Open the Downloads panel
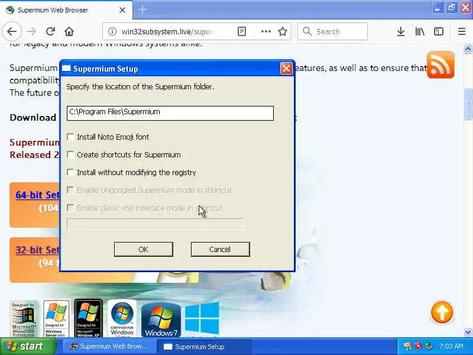Screen dimensions: 473x355 (x=401, y=31)
